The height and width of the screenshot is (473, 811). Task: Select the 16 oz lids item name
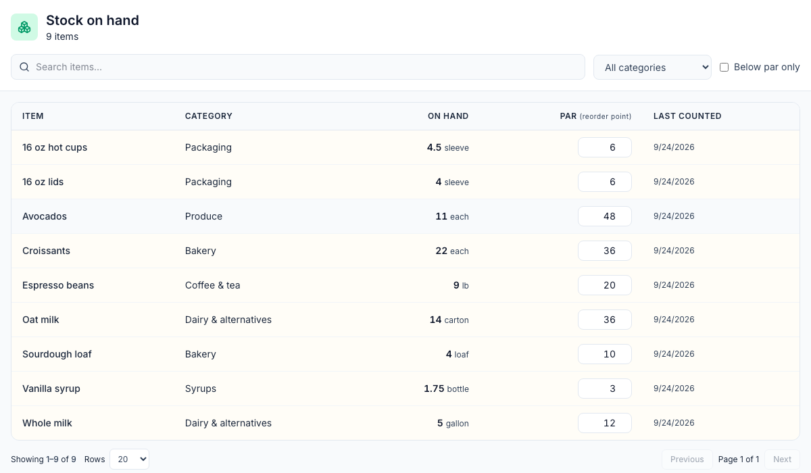click(43, 182)
